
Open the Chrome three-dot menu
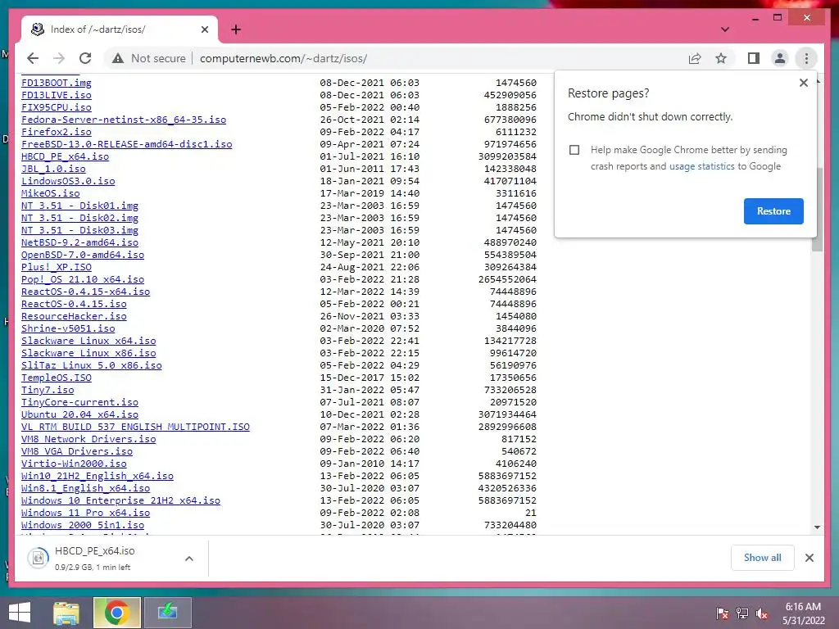tap(806, 58)
